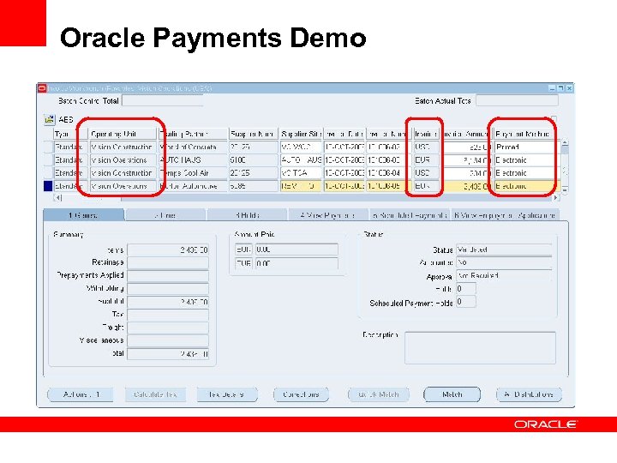This screenshot has height=463, width=617.
Task: Click the Batch Control Total field
Action: [x=163, y=101]
